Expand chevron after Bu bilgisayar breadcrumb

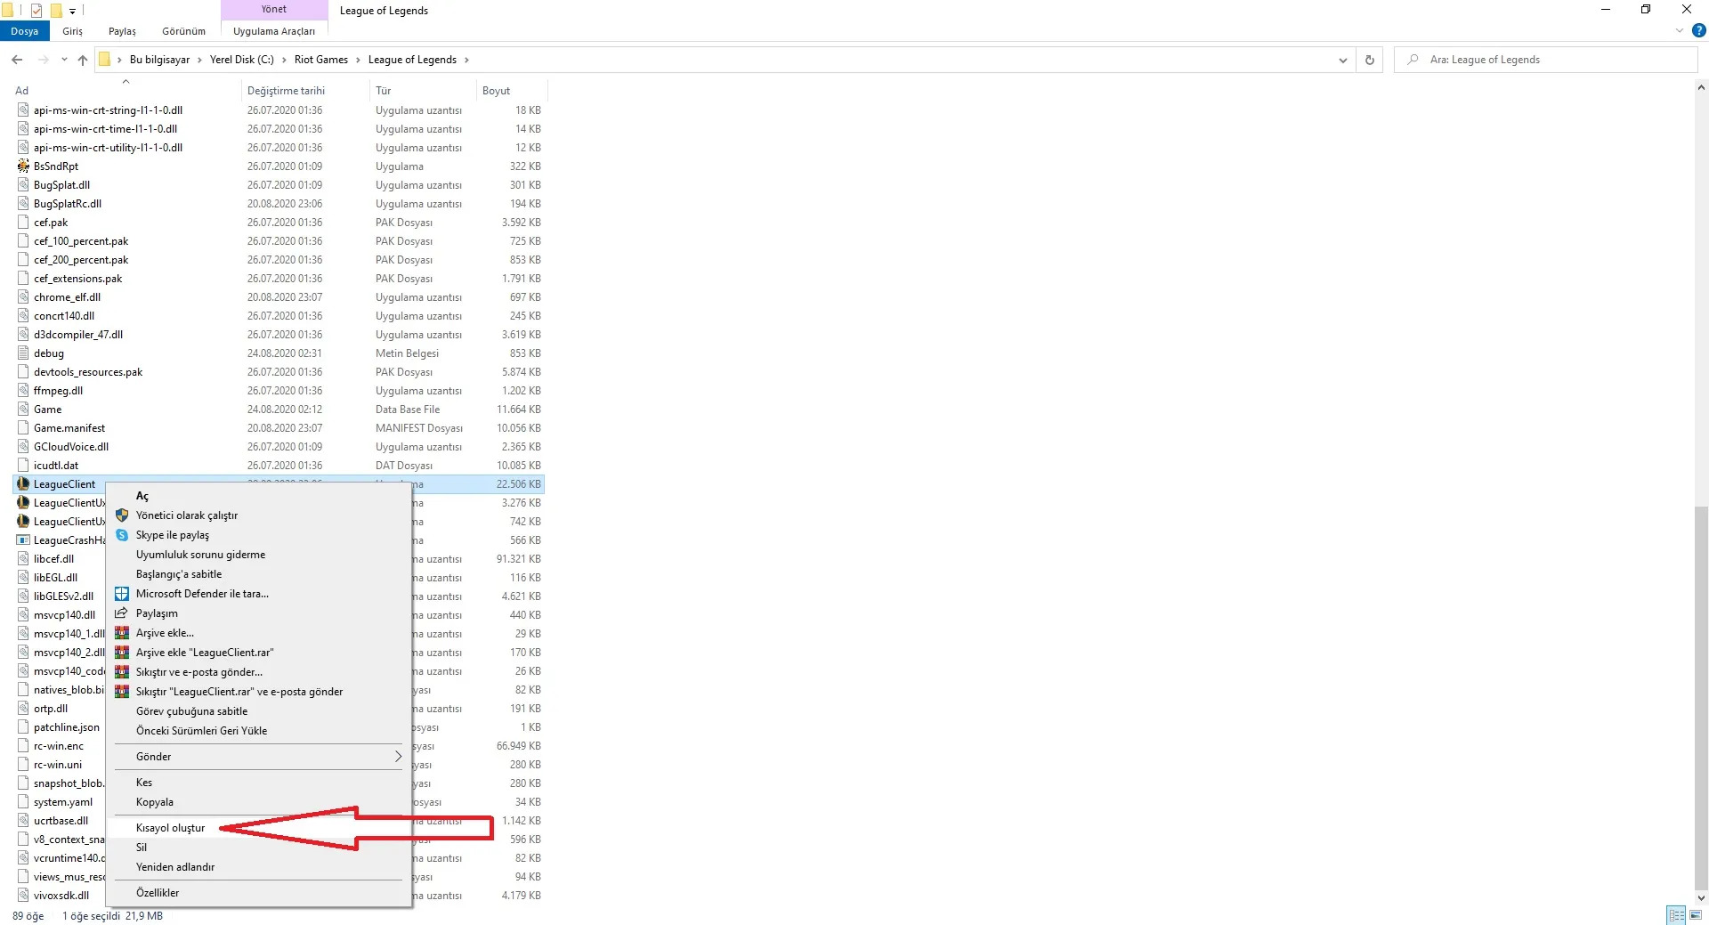point(199,60)
